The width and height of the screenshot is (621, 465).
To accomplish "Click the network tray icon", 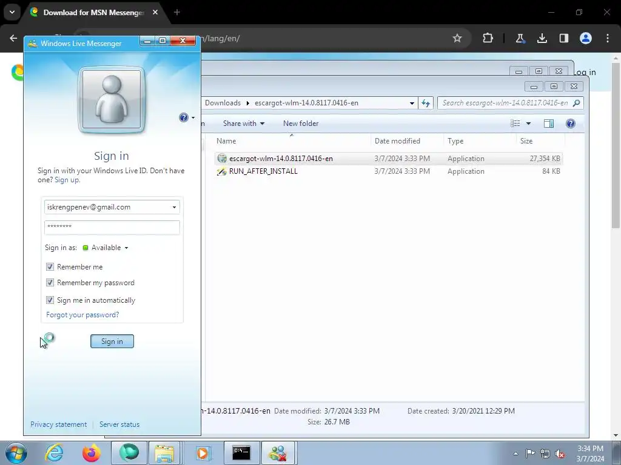I will pos(545,453).
